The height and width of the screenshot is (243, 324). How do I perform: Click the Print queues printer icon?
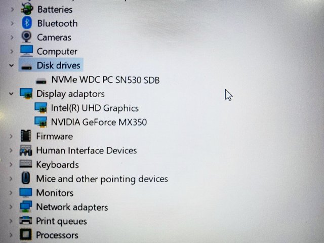pos(26,221)
